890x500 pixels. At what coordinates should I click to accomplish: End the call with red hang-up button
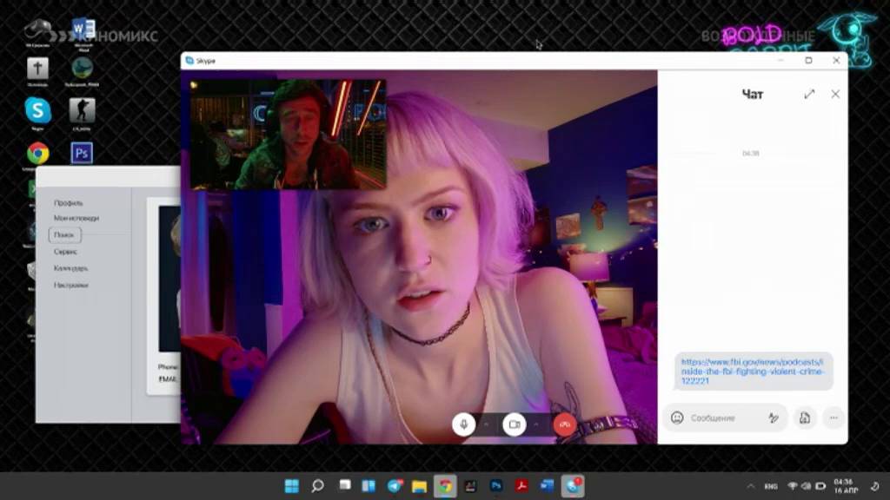coord(564,424)
